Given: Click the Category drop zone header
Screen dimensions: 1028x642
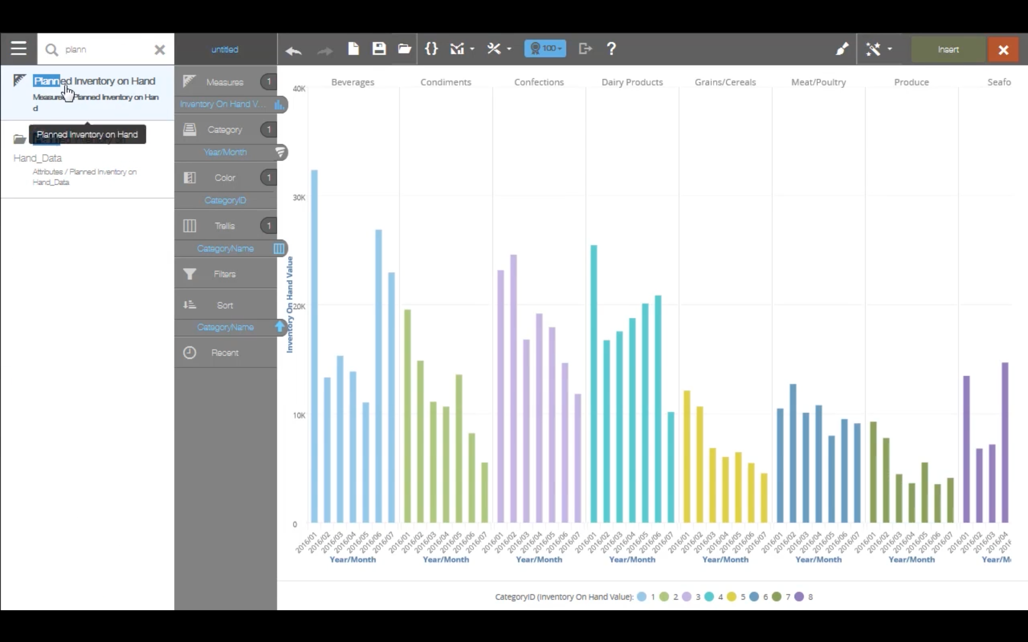Looking at the screenshot, I should pos(225,130).
